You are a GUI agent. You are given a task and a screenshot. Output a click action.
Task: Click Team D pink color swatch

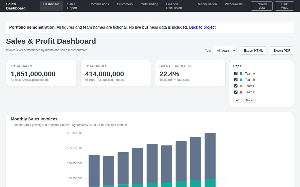click(x=241, y=92)
